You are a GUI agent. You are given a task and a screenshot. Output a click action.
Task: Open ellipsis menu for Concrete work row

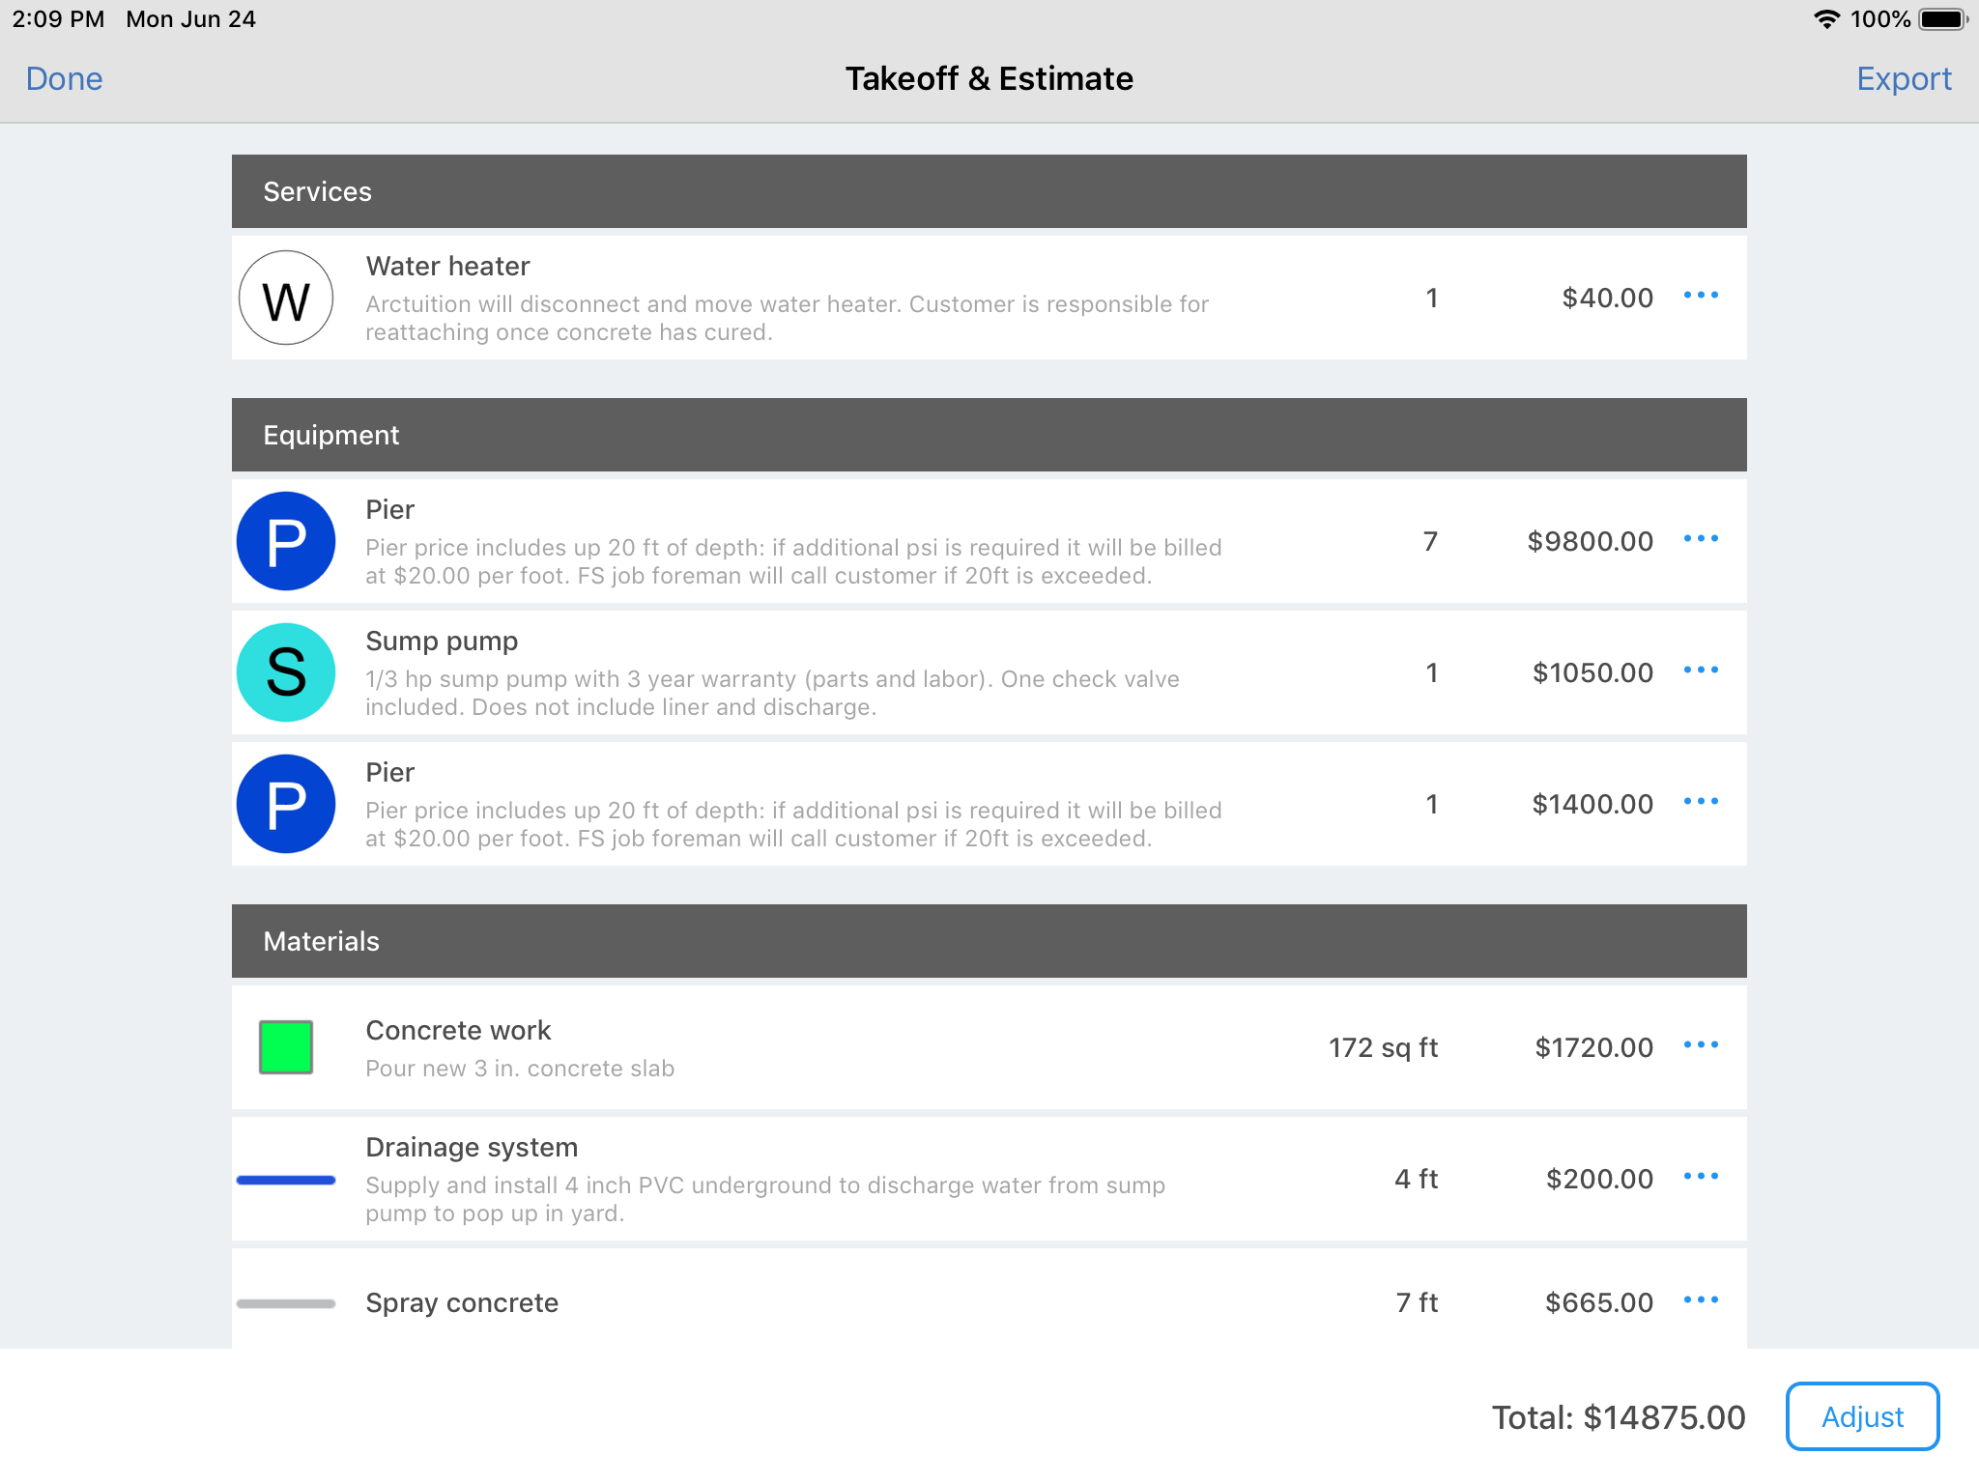point(1701,1045)
